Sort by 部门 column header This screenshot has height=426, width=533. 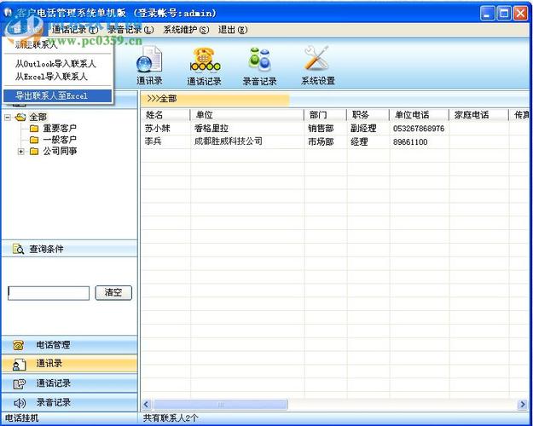[x=325, y=115]
